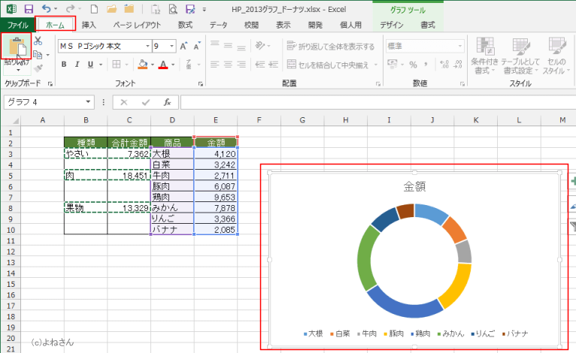Viewport: 576px width, 353px height.
Task: Click the Save icon in quick access toolbar
Action: pyautogui.click(x=29, y=9)
